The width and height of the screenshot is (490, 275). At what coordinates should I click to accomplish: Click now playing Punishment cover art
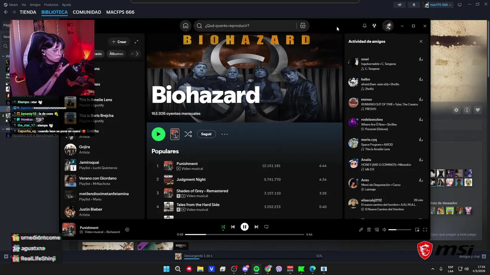pos(69,230)
